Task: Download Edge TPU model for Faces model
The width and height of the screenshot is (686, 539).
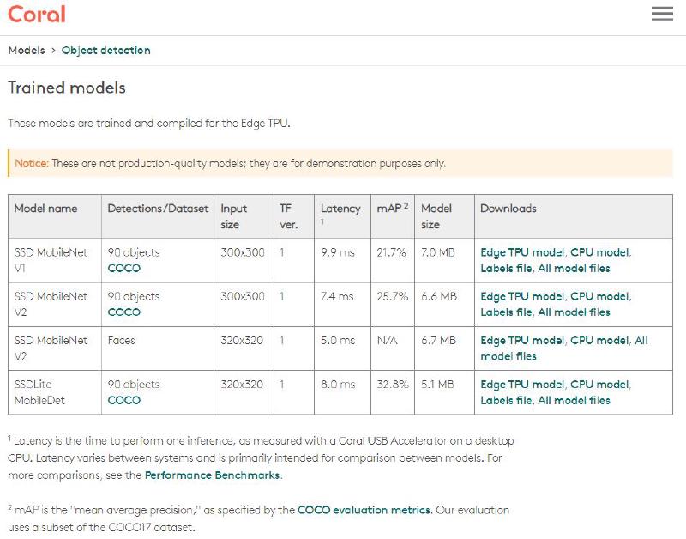Action: (x=522, y=341)
